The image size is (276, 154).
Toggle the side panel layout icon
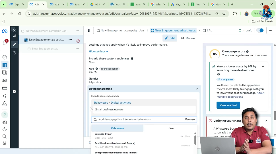point(90,31)
